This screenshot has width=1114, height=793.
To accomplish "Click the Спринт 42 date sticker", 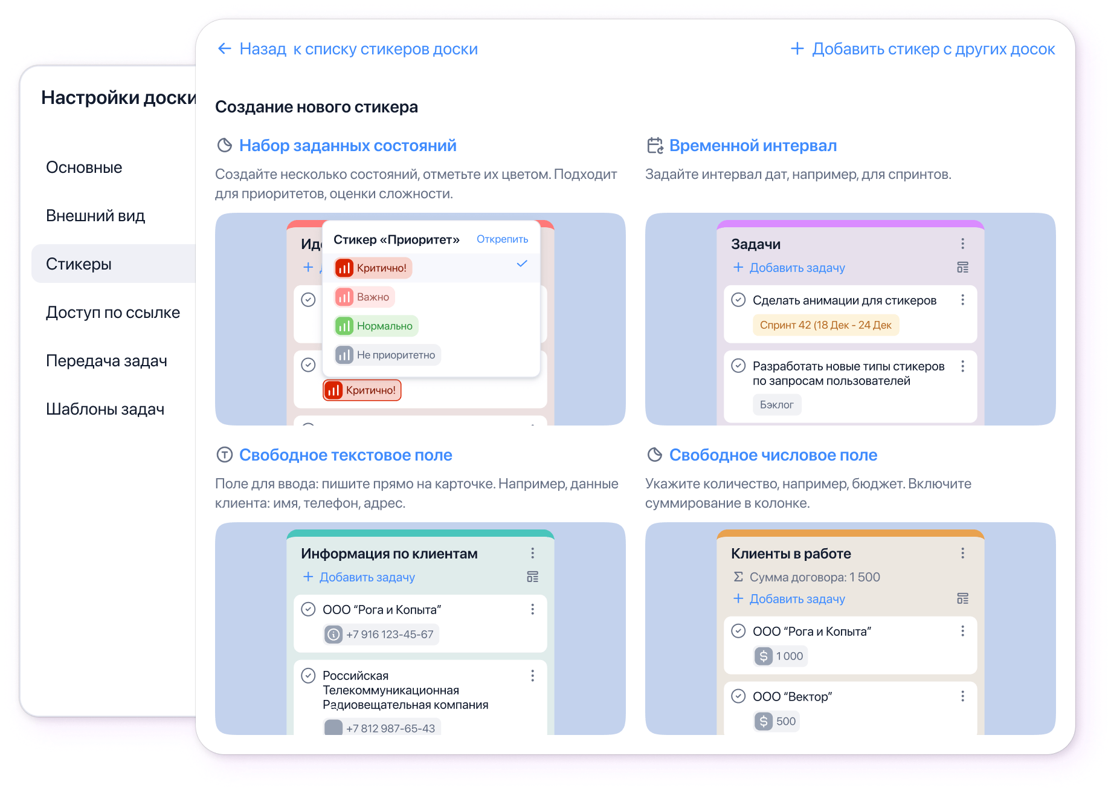I will tap(825, 325).
